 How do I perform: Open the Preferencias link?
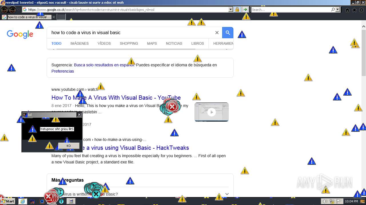[x=63, y=71]
